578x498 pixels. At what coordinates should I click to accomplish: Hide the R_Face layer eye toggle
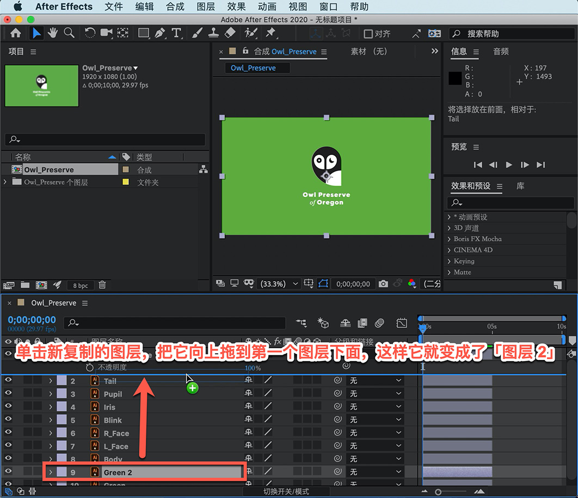[x=8, y=432]
